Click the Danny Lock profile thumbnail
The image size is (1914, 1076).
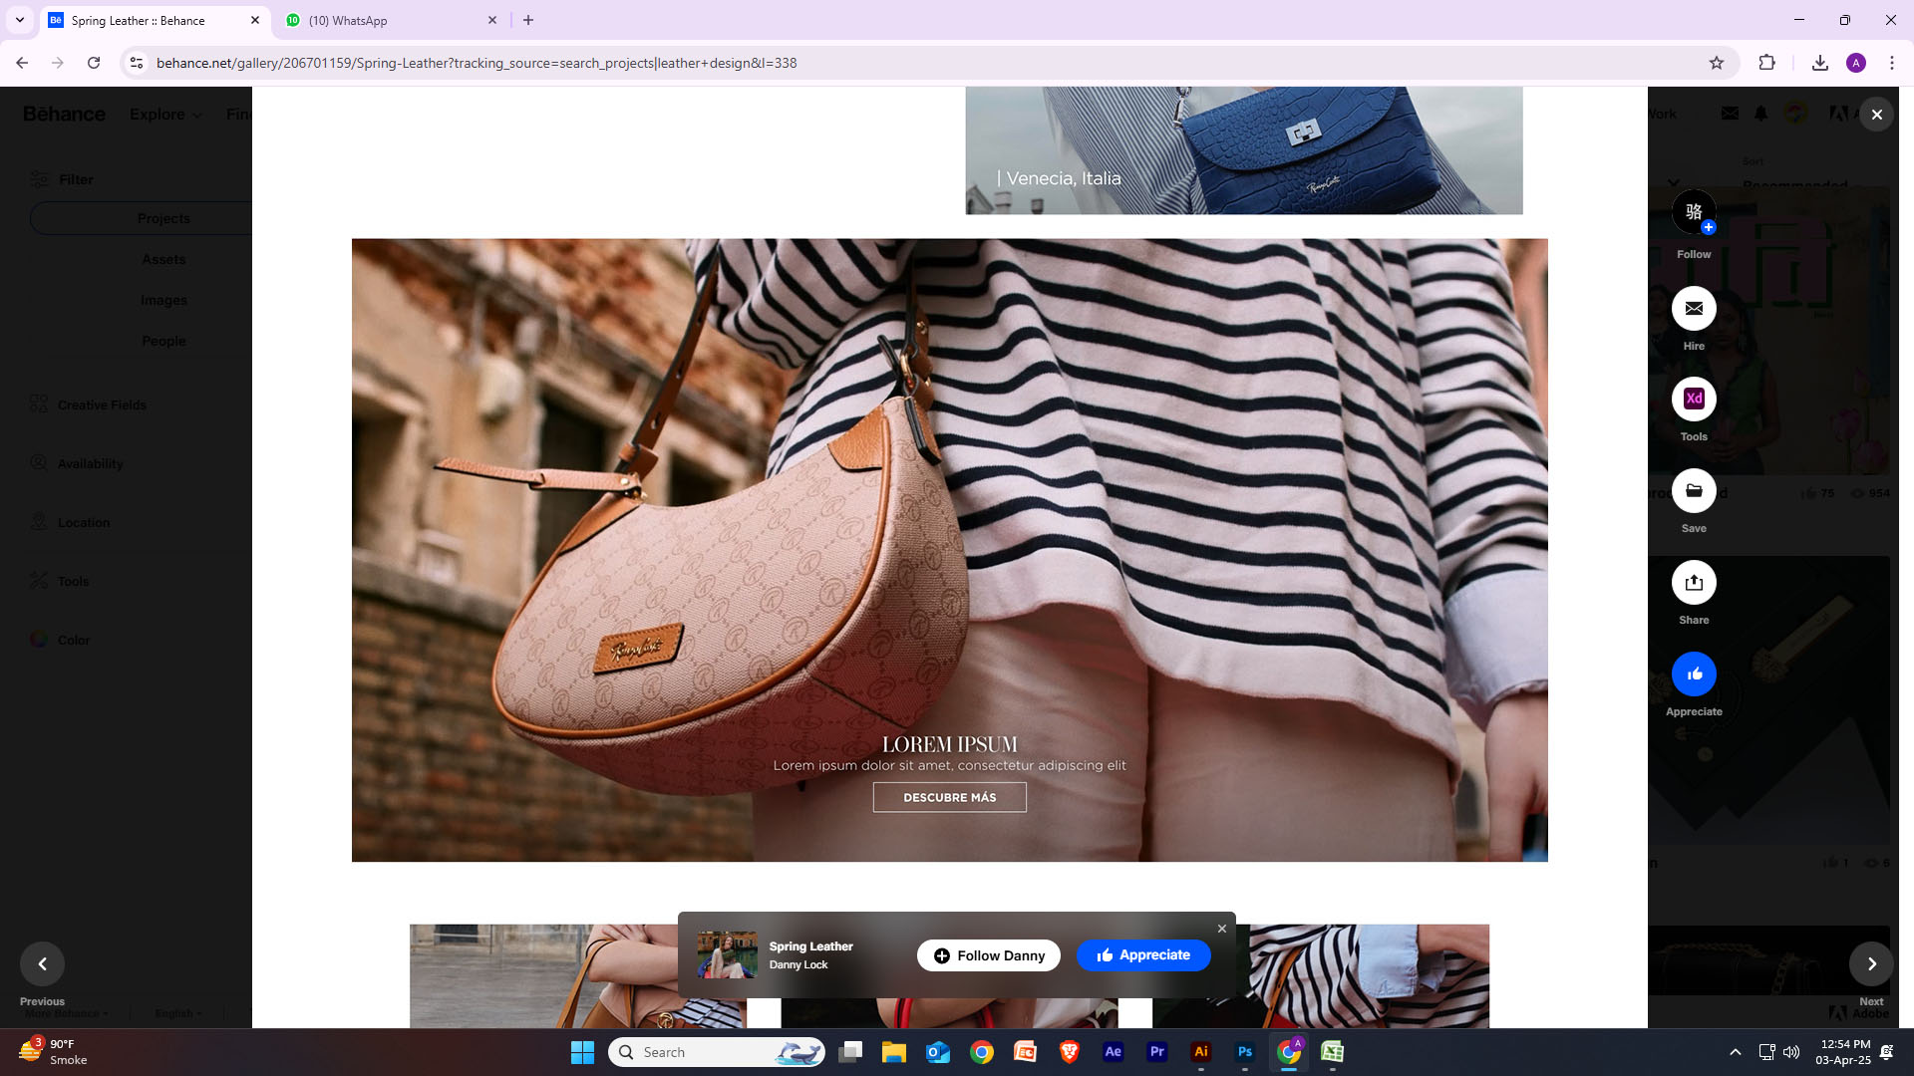point(727,954)
